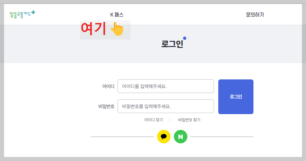This screenshot has width=306, height=161.
Task: Open the 문의하기 menu
Action: [255, 15]
